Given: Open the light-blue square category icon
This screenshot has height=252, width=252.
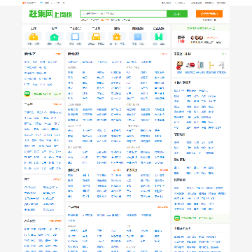Looking at the screenshot, I should coord(138,36).
